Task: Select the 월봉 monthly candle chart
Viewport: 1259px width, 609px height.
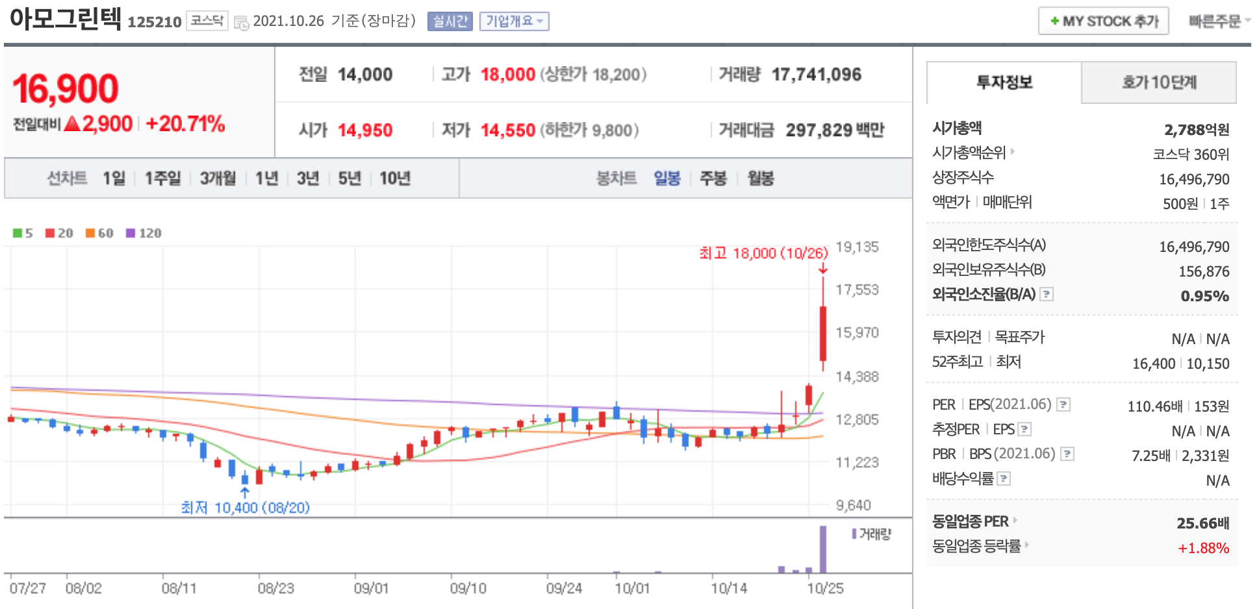Action: [x=761, y=178]
